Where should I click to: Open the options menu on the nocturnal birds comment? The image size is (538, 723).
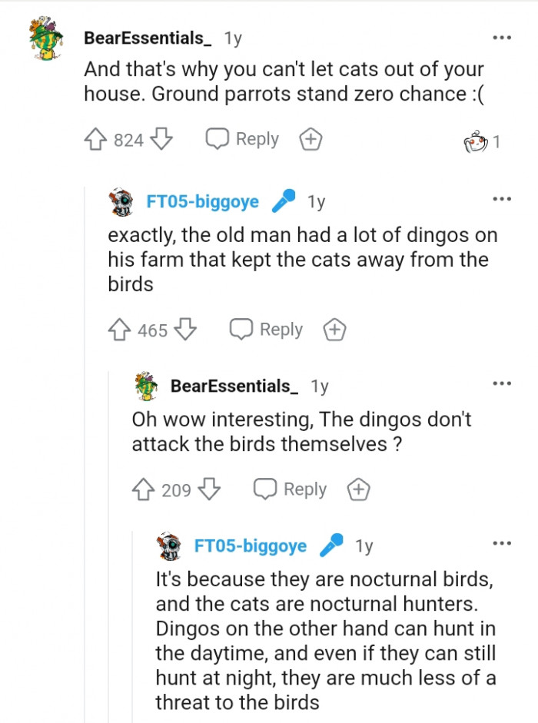(x=502, y=542)
